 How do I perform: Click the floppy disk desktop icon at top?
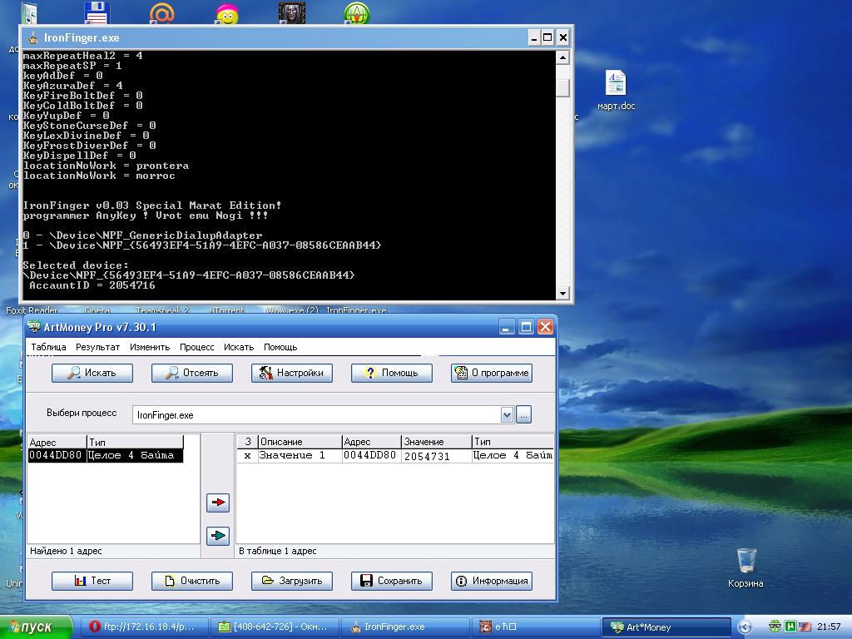(x=97, y=13)
